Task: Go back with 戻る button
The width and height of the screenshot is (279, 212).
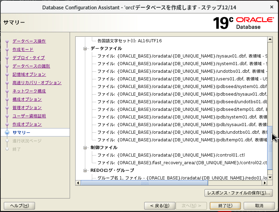Action: click(160, 206)
